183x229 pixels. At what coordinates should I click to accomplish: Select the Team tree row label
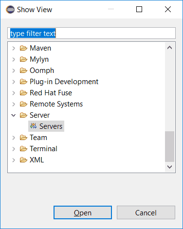(x=38, y=138)
